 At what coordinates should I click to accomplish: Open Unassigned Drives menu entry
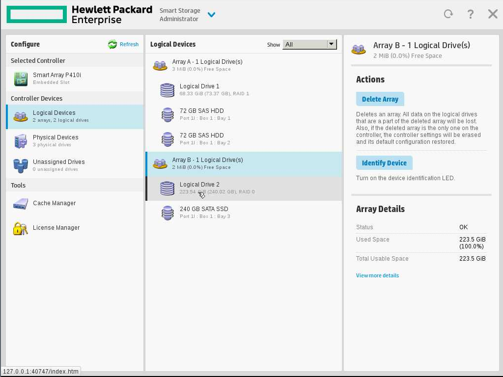(75, 166)
